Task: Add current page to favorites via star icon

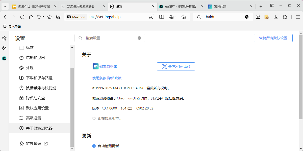Action: pos(183,17)
